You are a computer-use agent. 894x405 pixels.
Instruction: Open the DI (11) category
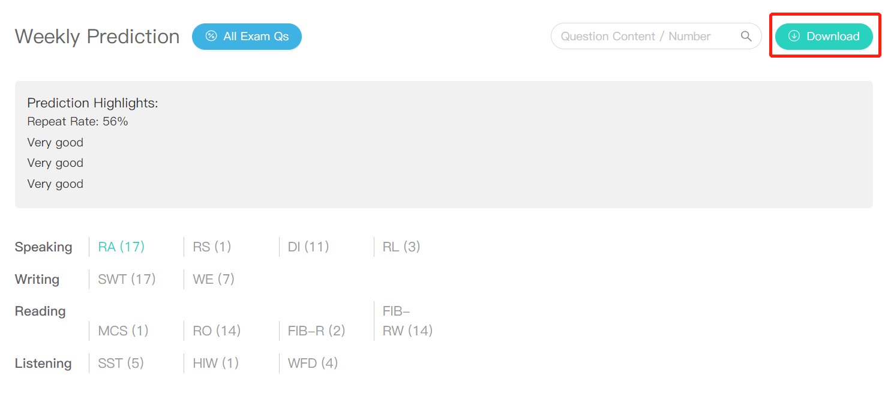tap(308, 247)
